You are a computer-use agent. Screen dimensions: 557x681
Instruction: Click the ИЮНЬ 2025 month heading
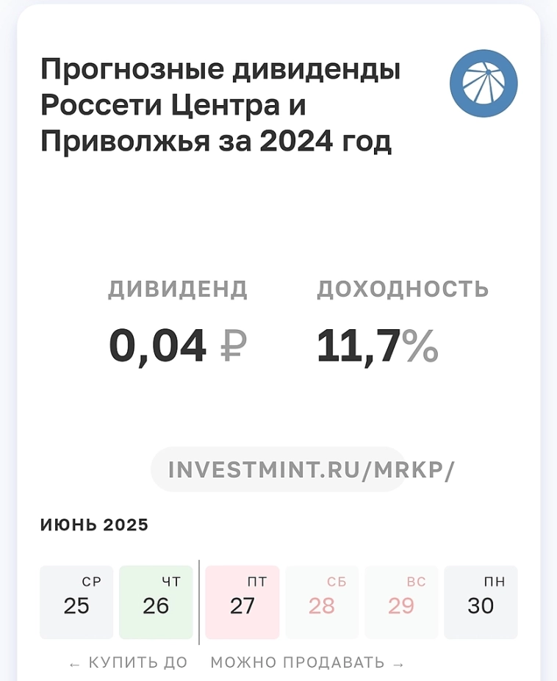coord(94,525)
